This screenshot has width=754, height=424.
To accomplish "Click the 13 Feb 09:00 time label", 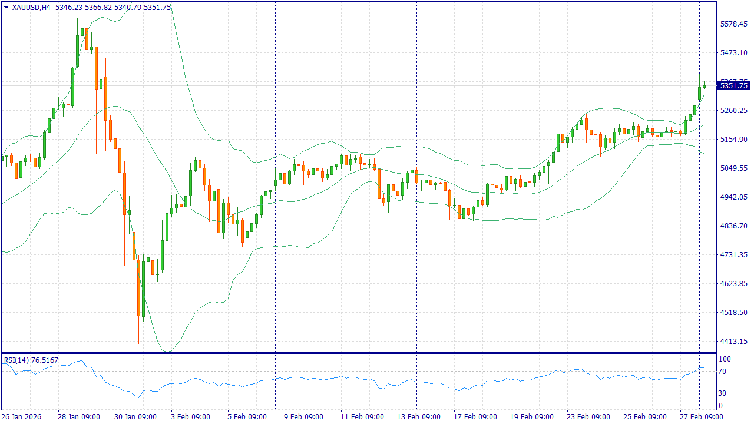I will click(419, 416).
